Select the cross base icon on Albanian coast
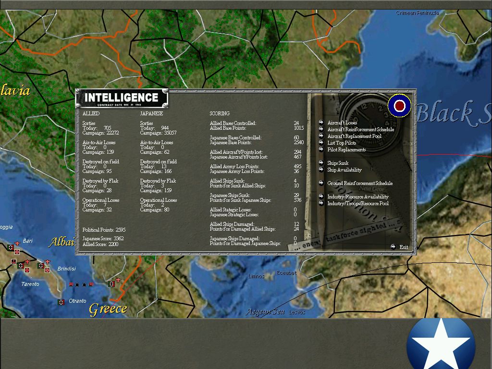Screen dimensions: 492x369 (x=111, y=284)
